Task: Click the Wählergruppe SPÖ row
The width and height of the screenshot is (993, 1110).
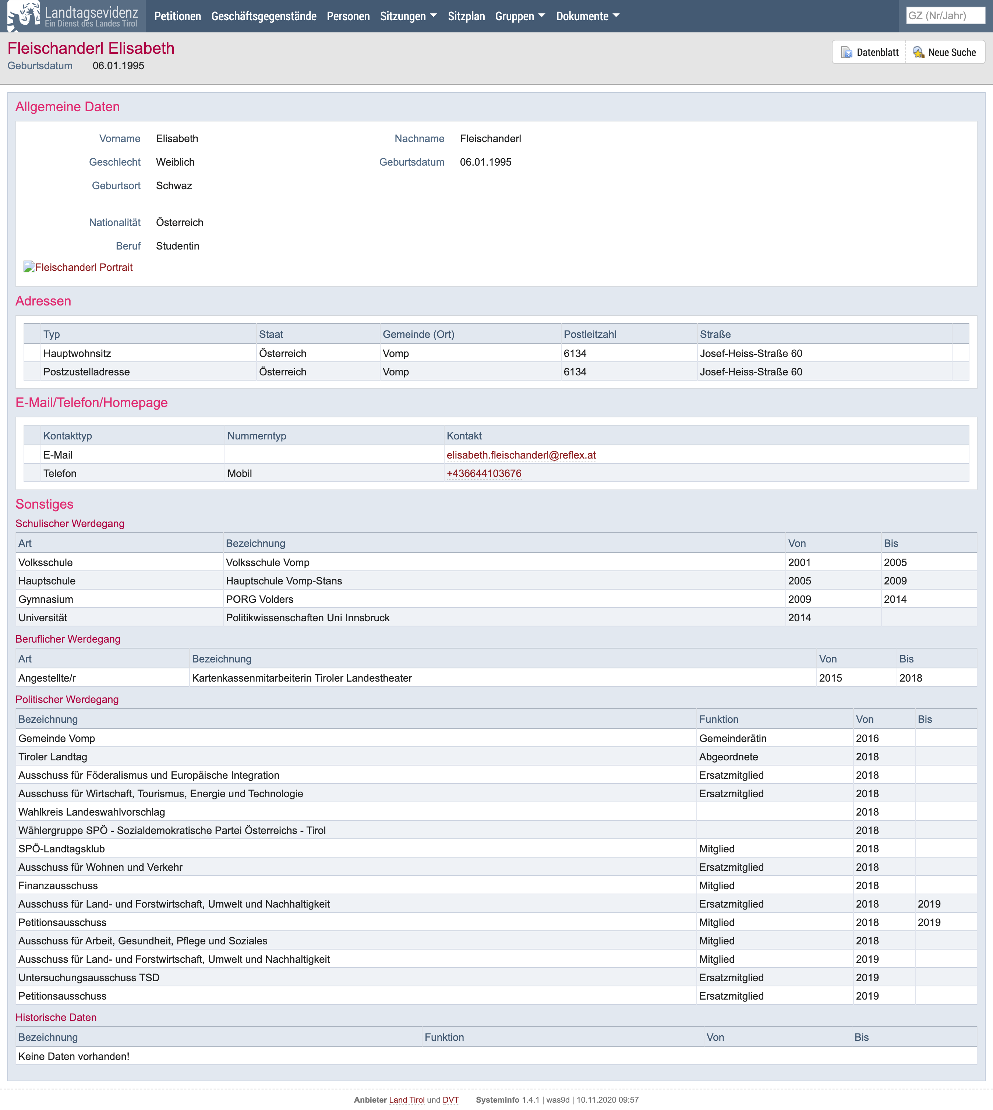Action: (496, 831)
